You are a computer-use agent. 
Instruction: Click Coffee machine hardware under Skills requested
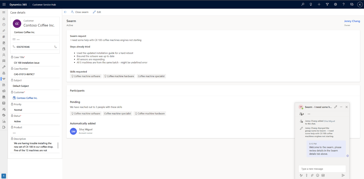coord(119,76)
